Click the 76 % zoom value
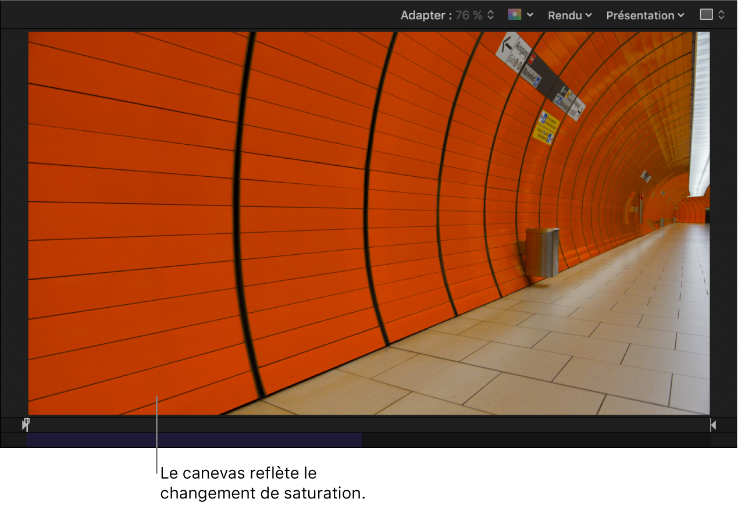 point(469,15)
